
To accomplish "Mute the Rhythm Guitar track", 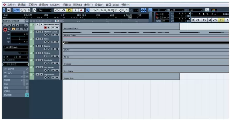I will (37, 32).
